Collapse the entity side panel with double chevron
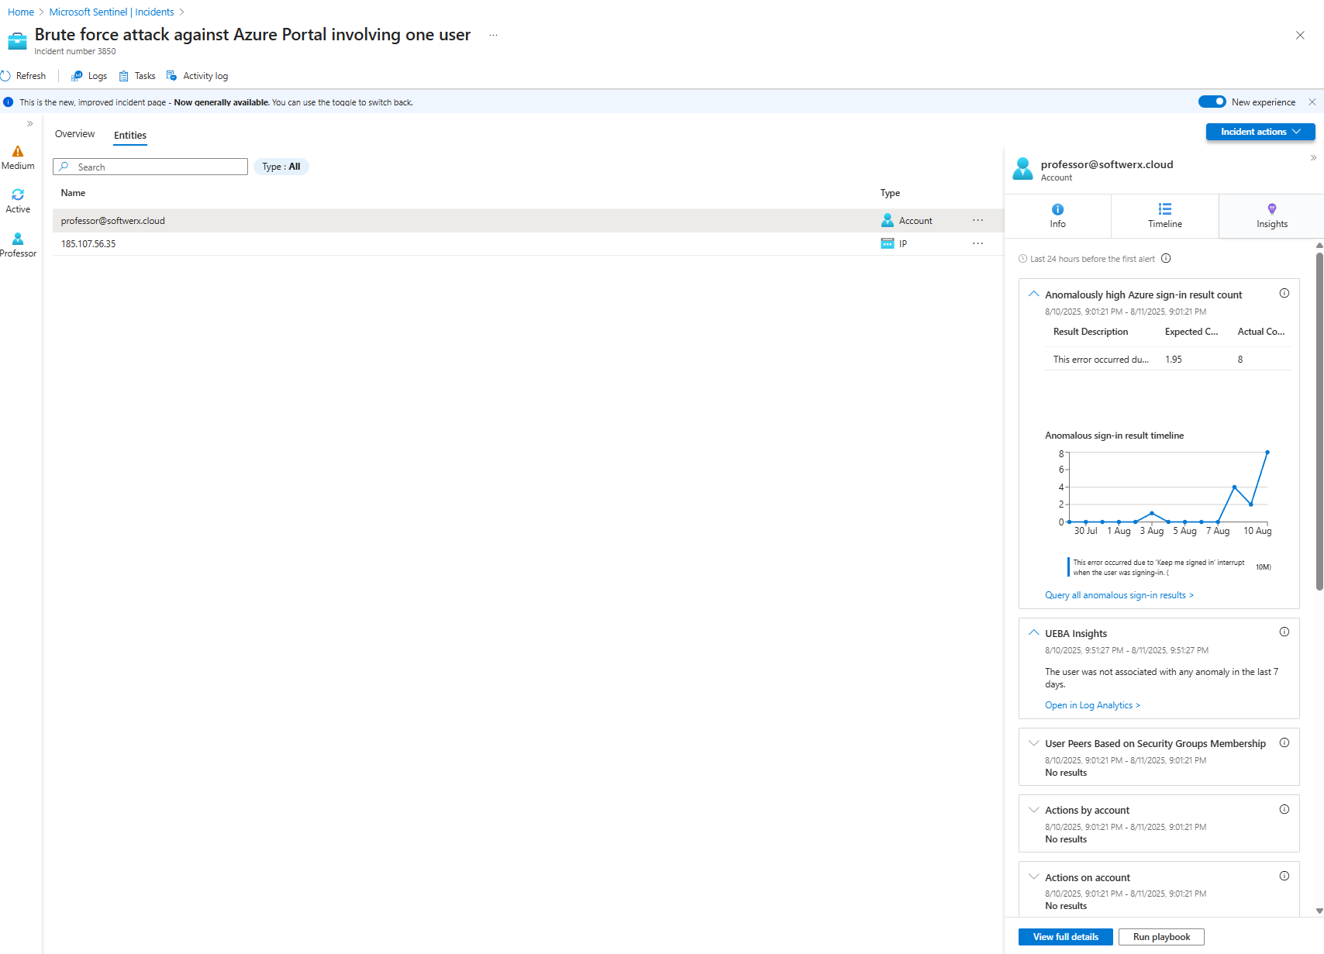The width and height of the screenshot is (1324, 954). 1313,158
